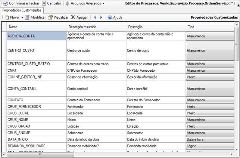Click 'Sobrenome' cell in Descrição column

[156, 133]
